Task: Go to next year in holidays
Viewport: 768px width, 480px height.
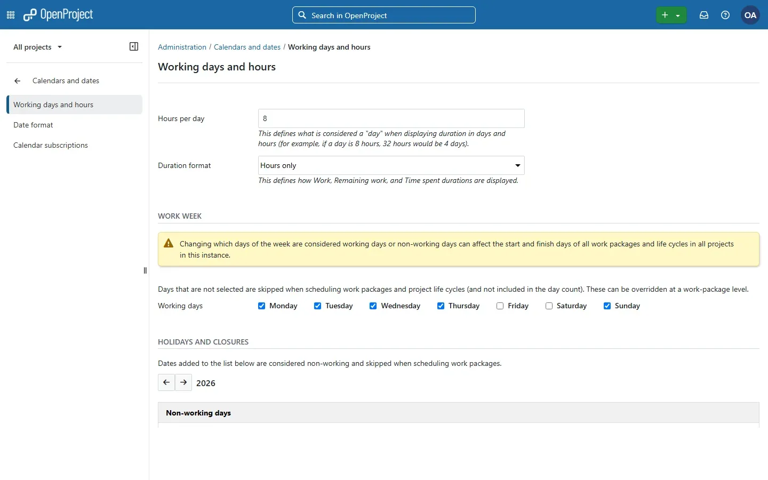Action: coord(183,382)
